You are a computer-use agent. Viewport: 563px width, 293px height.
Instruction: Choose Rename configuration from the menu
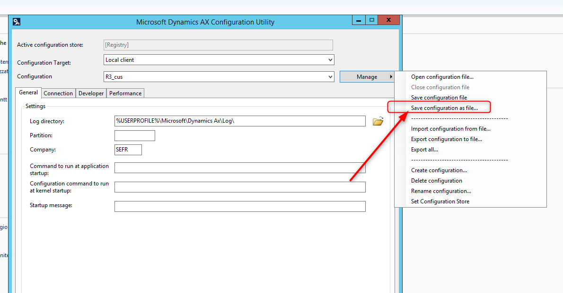tap(441, 191)
